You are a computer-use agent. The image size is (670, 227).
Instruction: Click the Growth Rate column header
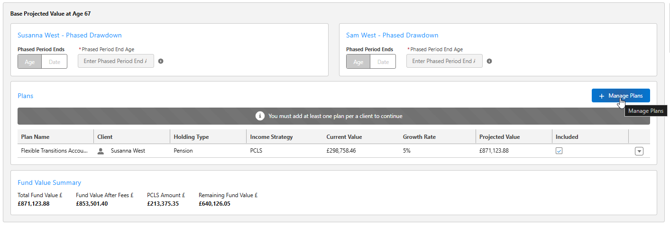coord(419,137)
